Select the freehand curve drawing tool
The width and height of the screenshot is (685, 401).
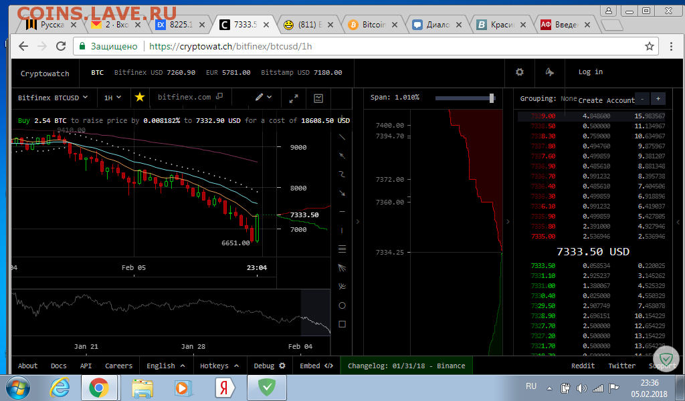[342, 174]
